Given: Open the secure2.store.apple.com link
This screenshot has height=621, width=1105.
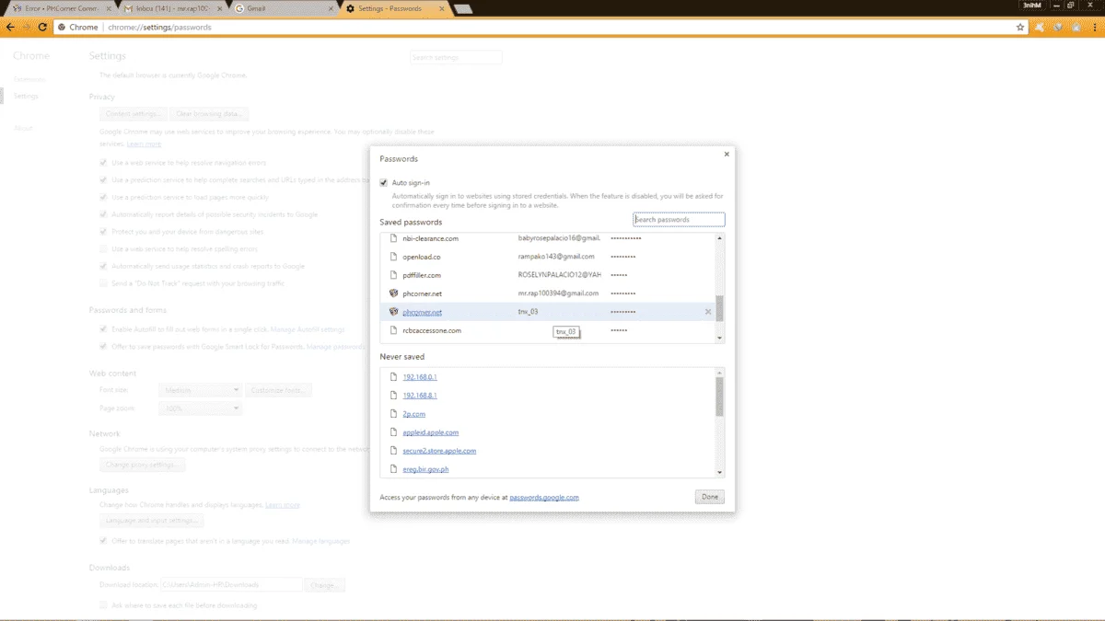Looking at the screenshot, I should tap(439, 451).
